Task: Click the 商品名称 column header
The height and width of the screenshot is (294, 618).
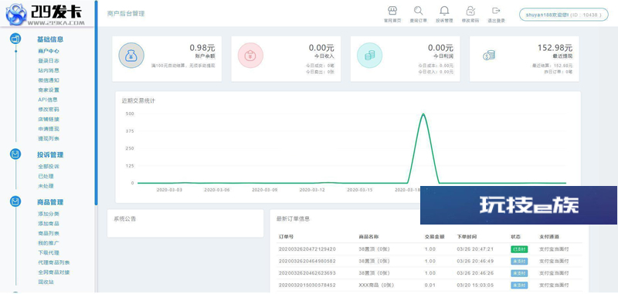Action: coord(368,237)
